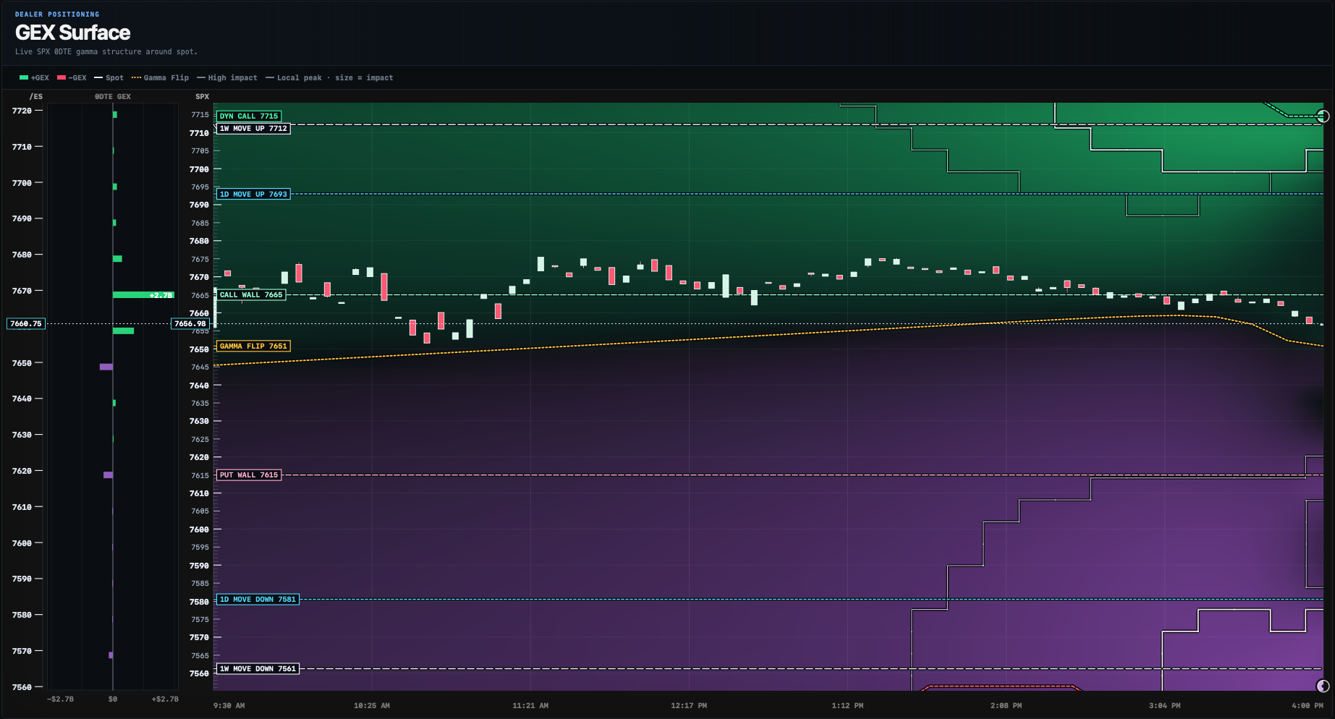
Task: Select the 1D MOVE DOWN 7581 label
Action: pyautogui.click(x=258, y=599)
